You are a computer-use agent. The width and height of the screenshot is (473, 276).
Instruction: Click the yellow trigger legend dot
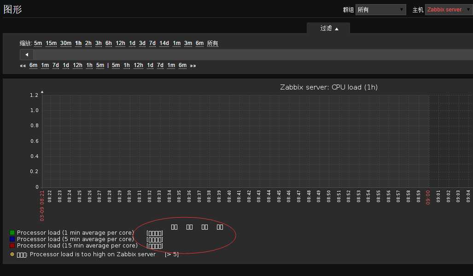coord(12,254)
